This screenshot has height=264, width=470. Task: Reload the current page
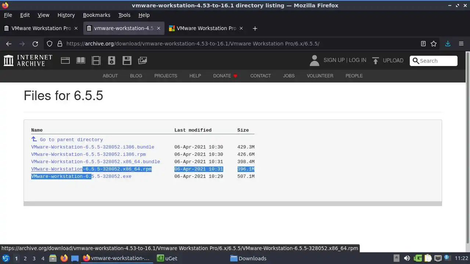pyautogui.click(x=35, y=44)
